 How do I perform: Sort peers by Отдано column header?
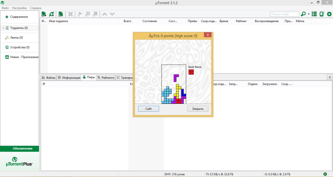[249, 84]
